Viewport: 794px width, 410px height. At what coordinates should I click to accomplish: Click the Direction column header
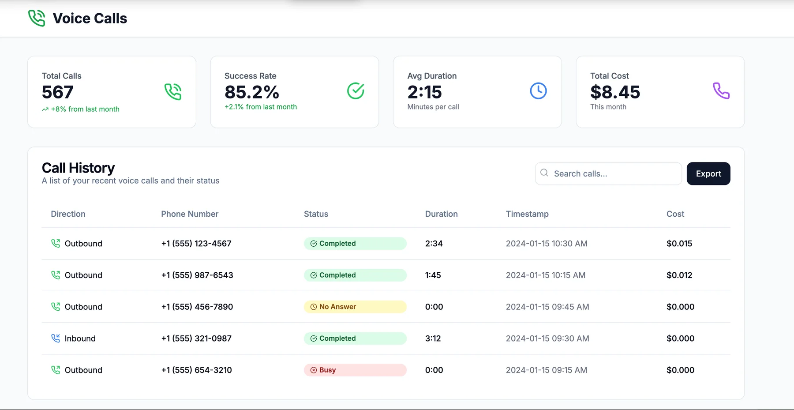68,214
